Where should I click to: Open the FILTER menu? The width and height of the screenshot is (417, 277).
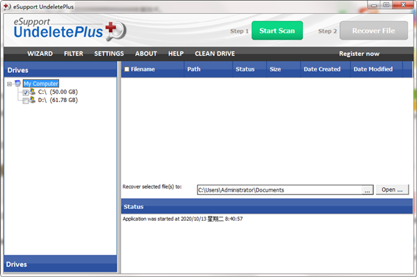pyautogui.click(x=74, y=53)
